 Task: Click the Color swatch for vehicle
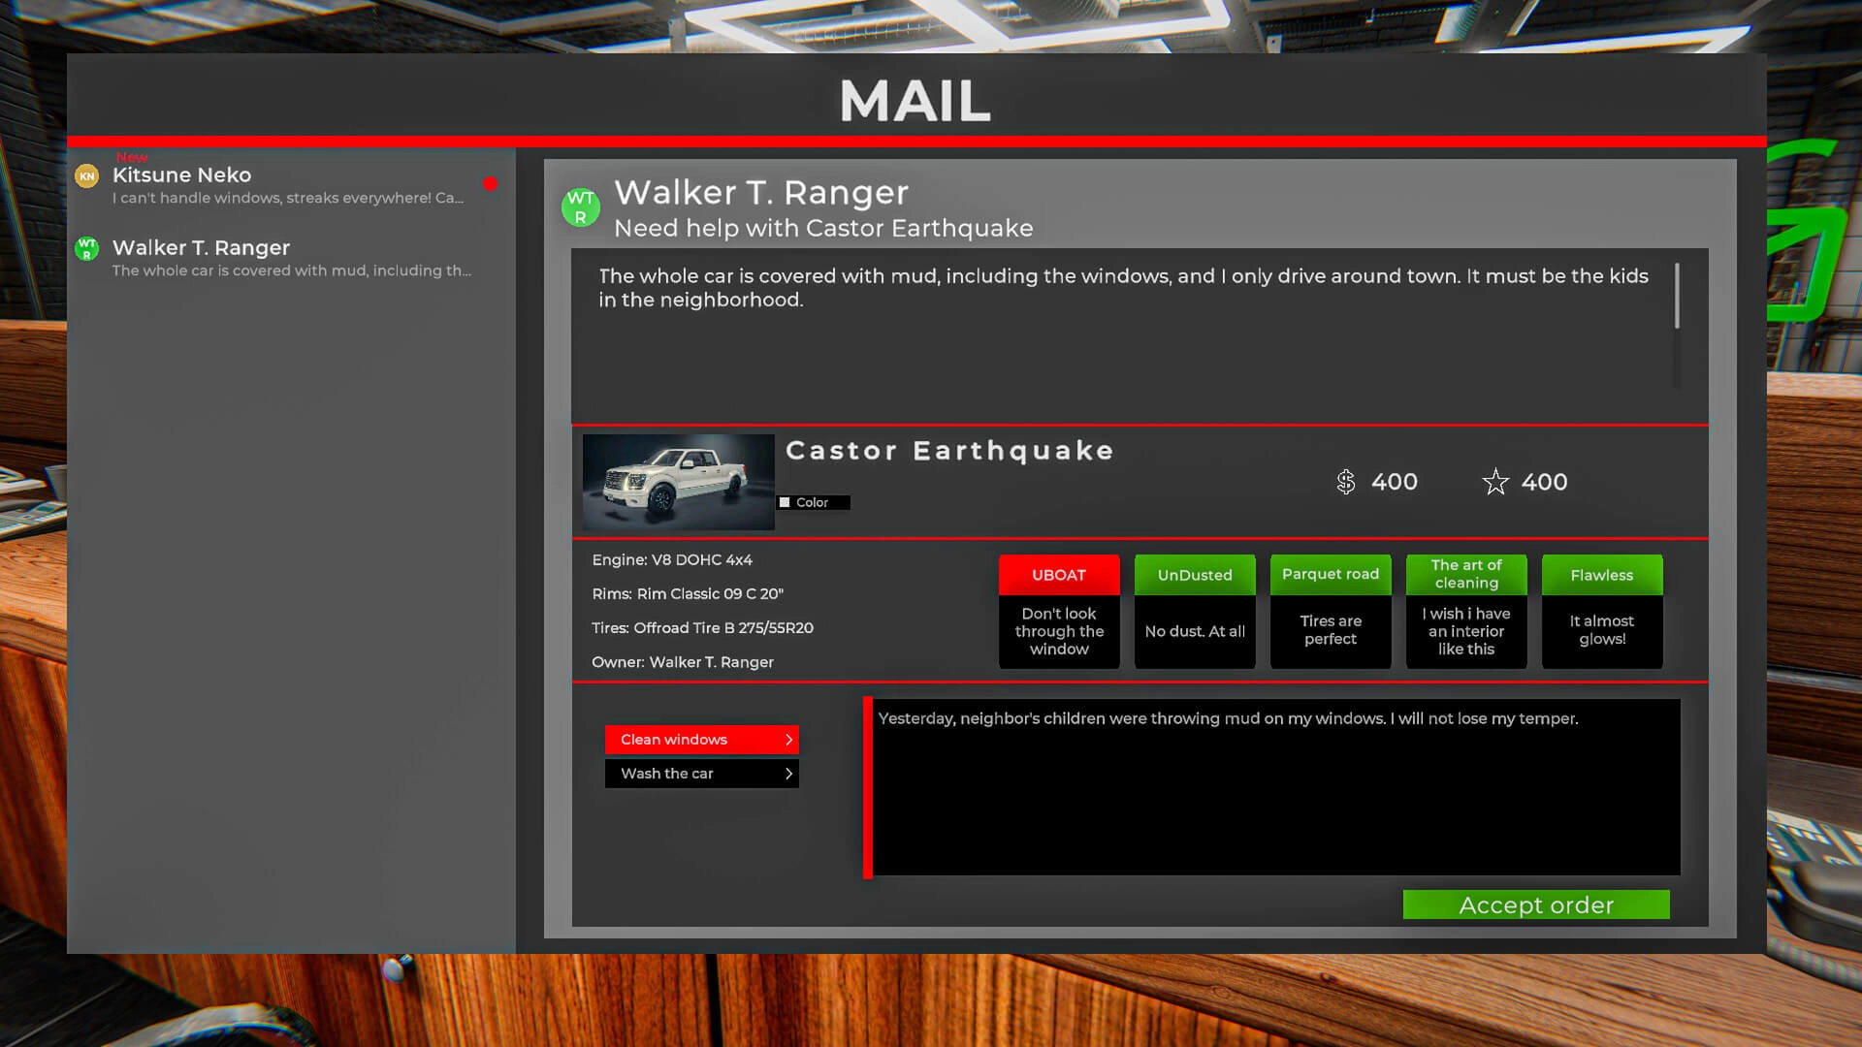tap(786, 501)
